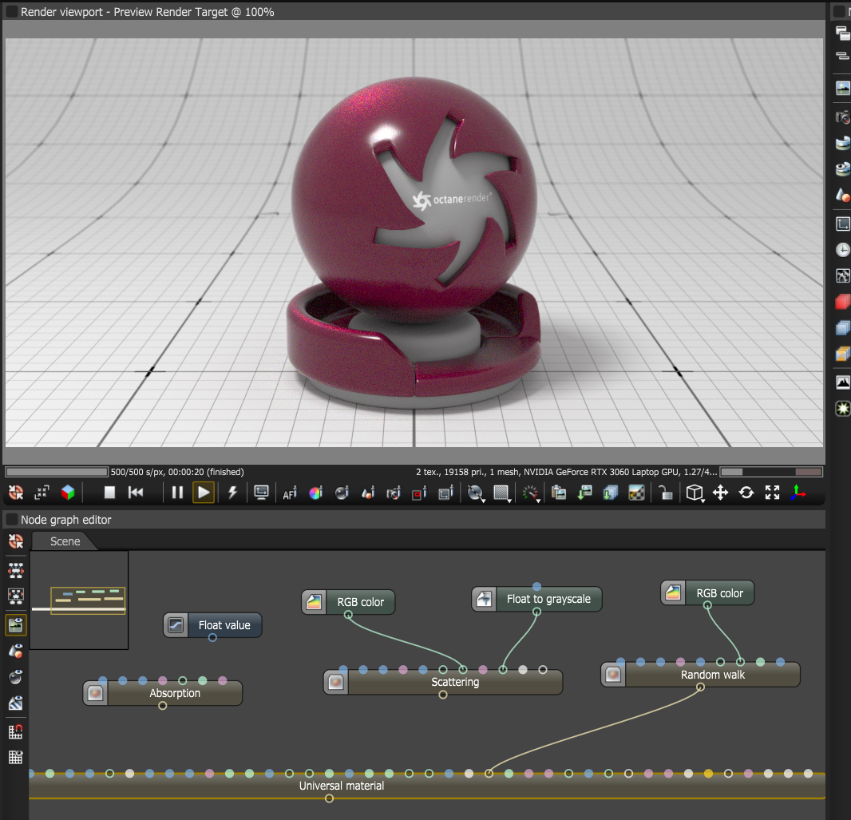The image size is (851, 820).
Task: Save the render image icon
Action: pos(584,493)
